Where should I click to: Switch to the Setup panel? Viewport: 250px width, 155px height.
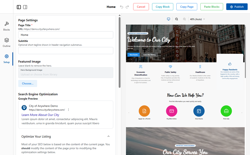[7, 59]
